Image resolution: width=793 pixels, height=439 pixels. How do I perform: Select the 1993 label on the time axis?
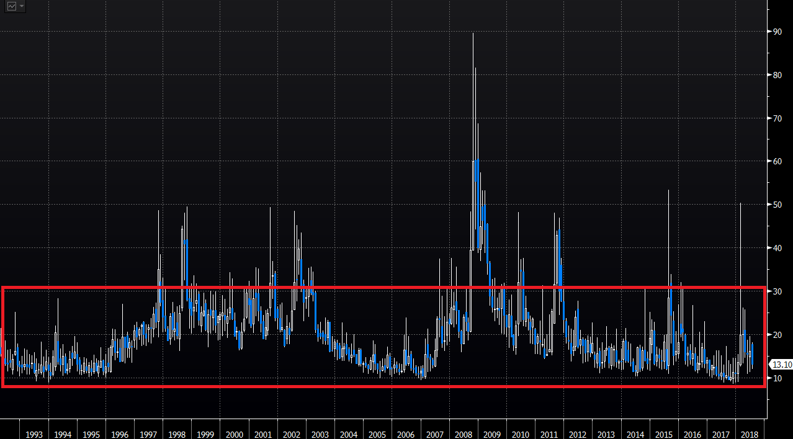[x=34, y=435]
